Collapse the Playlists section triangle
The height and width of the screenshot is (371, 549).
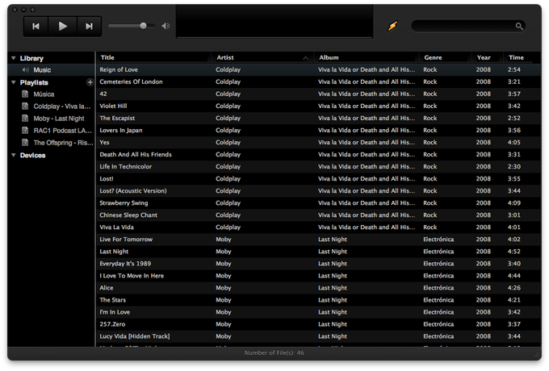[x=14, y=82]
